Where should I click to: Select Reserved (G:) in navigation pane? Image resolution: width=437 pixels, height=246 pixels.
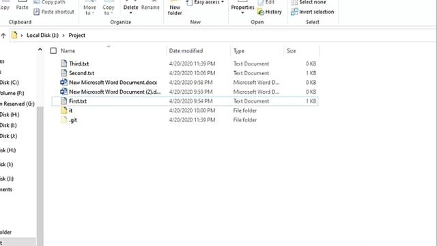pyautogui.click(x=17, y=104)
